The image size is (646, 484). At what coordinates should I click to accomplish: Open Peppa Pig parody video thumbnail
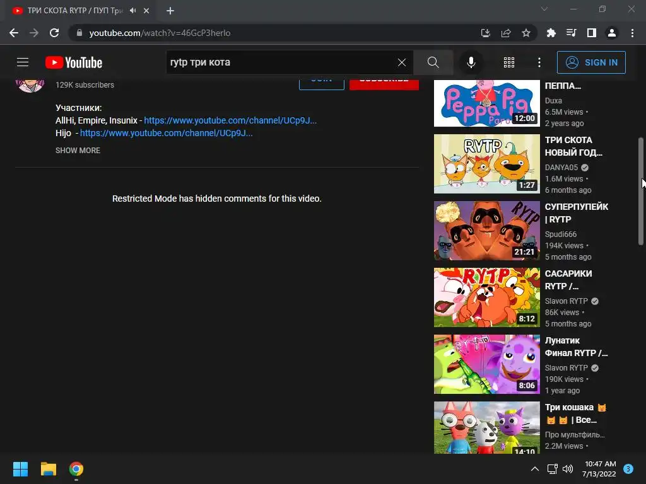(x=486, y=103)
